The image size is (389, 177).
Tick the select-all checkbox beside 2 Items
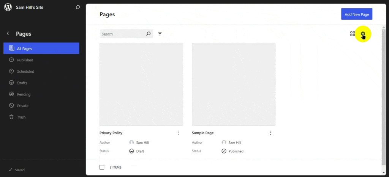click(102, 167)
